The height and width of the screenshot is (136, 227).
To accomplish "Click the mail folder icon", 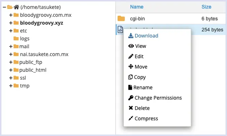I will tap(16, 46).
